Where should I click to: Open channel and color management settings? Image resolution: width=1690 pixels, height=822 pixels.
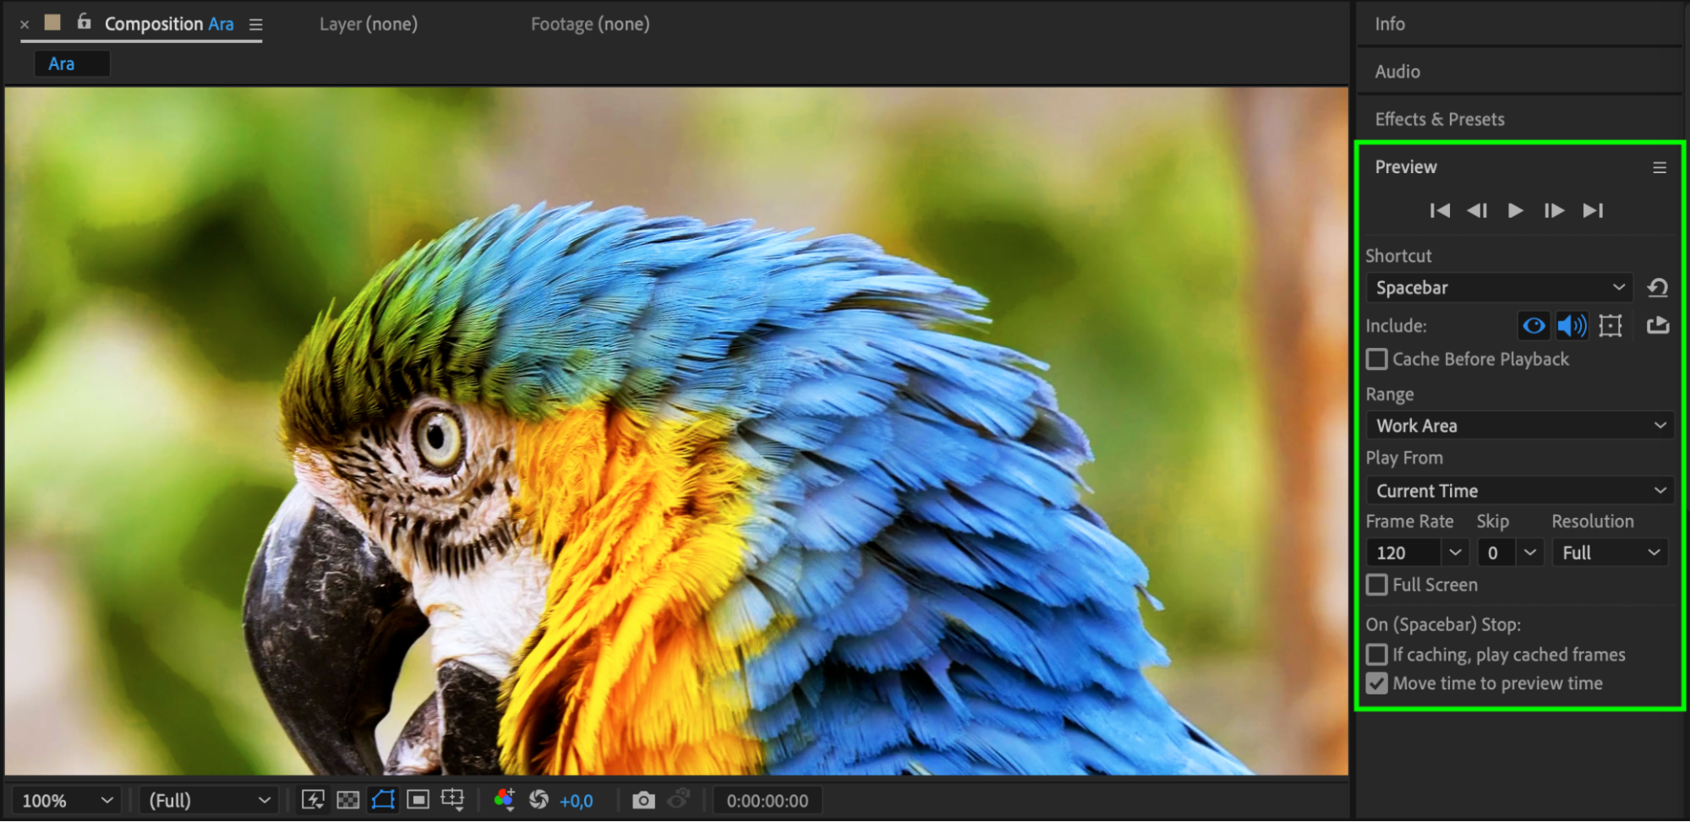pyautogui.click(x=504, y=799)
